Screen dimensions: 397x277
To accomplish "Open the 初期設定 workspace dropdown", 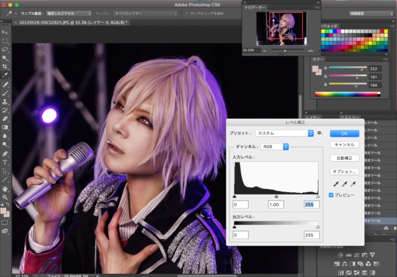I will 371,14.
